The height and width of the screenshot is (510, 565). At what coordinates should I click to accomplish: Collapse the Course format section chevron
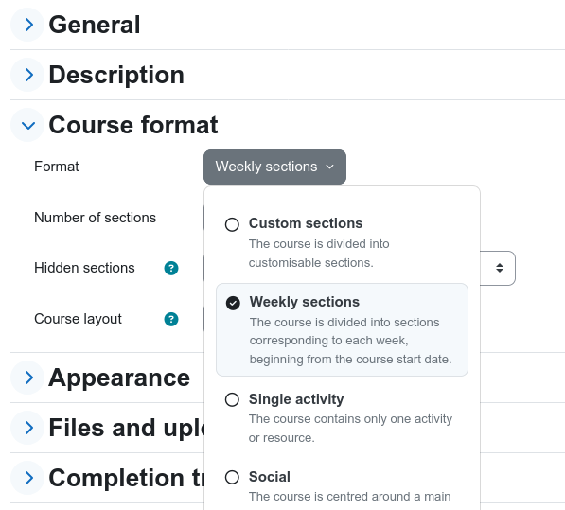click(x=27, y=125)
